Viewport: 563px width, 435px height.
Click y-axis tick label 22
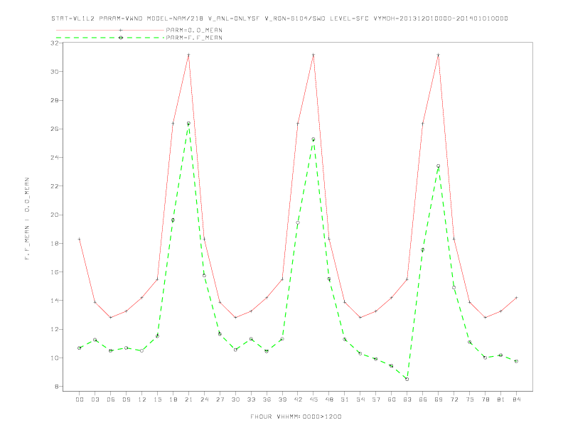pos(55,186)
